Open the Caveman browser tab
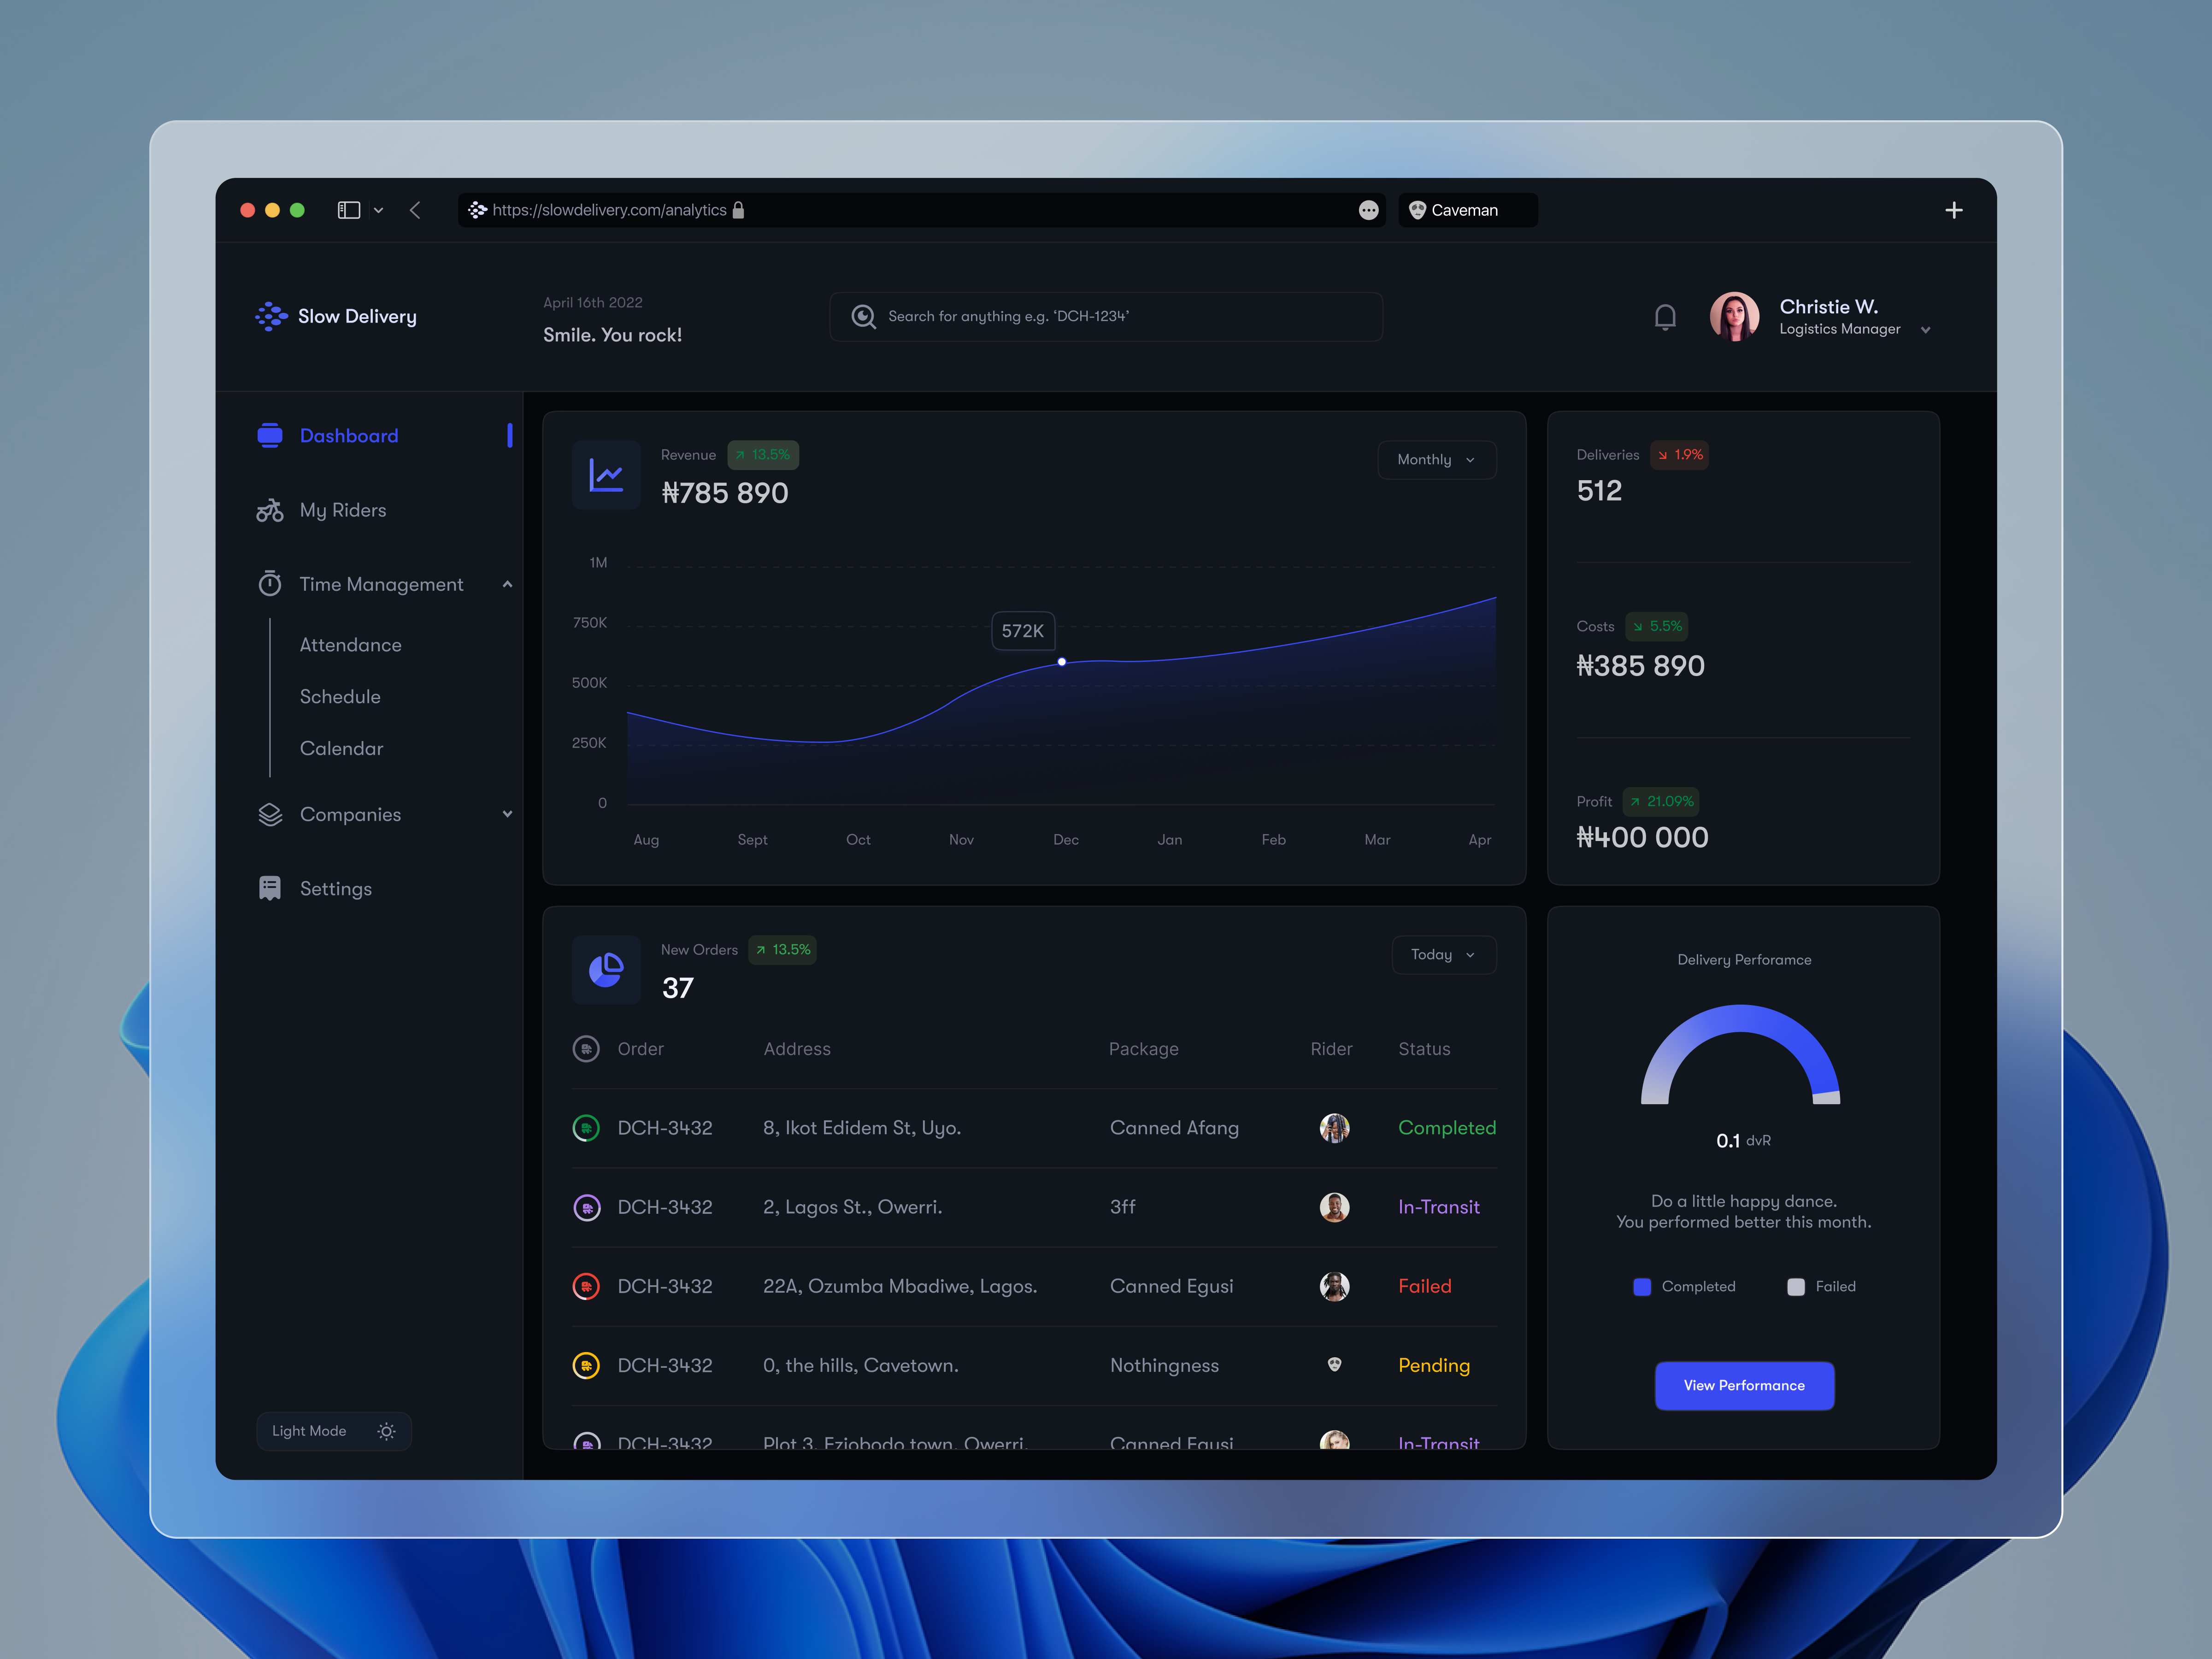Image resolution: width=2212 pixels, height=1659 pixels. (x=1465, y=210)
